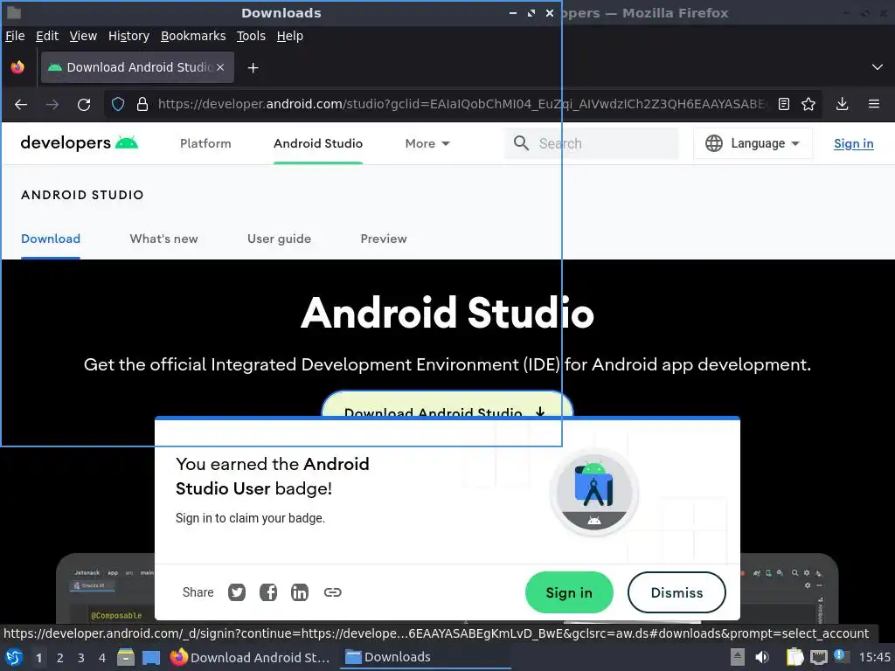
Task: Click the Android Studio User badge image
Action: pos(594,492)
